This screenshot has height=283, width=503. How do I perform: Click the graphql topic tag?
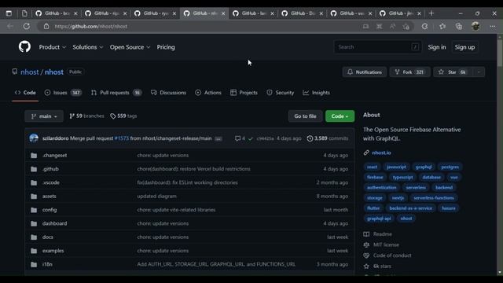point(424,167)
